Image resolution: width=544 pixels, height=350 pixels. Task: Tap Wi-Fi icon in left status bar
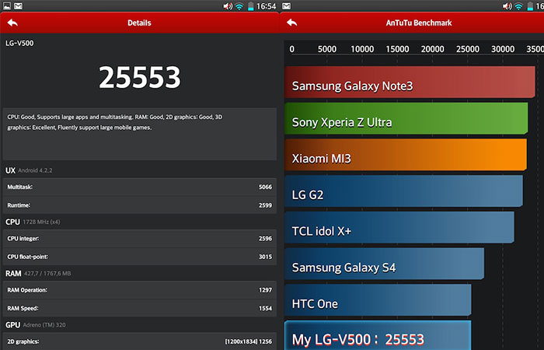tap(239, 6)
